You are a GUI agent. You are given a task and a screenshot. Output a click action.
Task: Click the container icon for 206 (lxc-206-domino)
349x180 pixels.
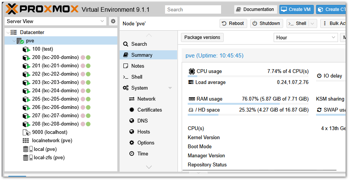coord(26,107)
